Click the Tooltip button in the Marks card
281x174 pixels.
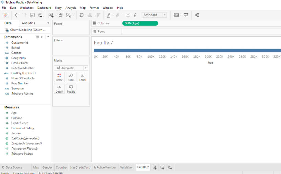(71, 89)
